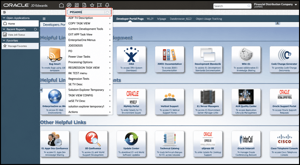Expand the Processing Options submenu
This screenshot has height=165, width=300.
[89, 62]
